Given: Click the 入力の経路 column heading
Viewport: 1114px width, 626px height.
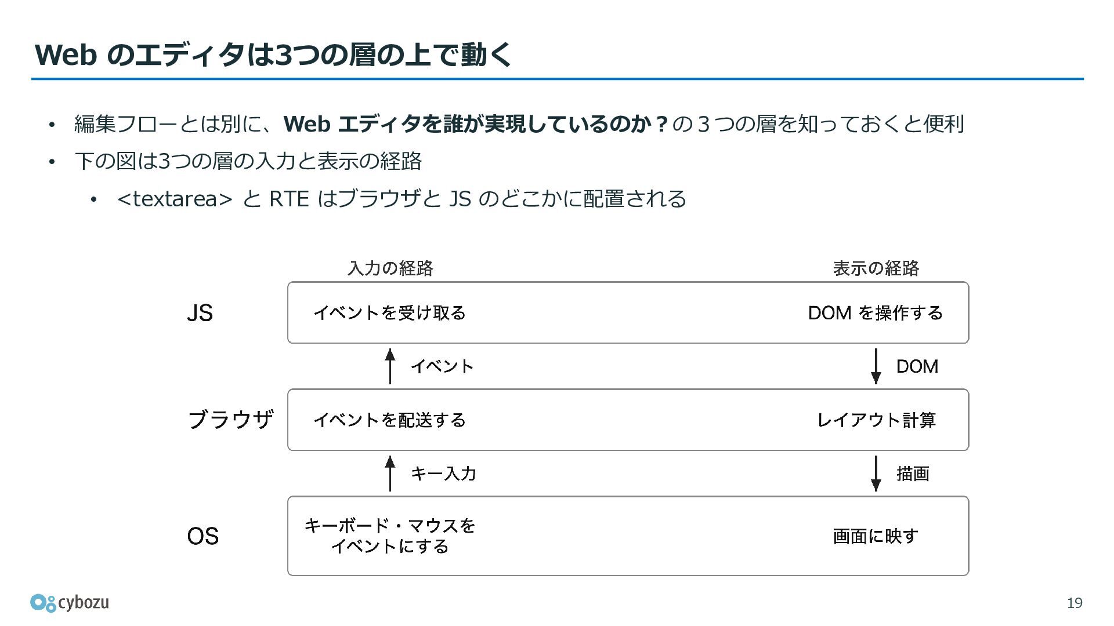Looking at the screenshot, I should click(390, 268).
